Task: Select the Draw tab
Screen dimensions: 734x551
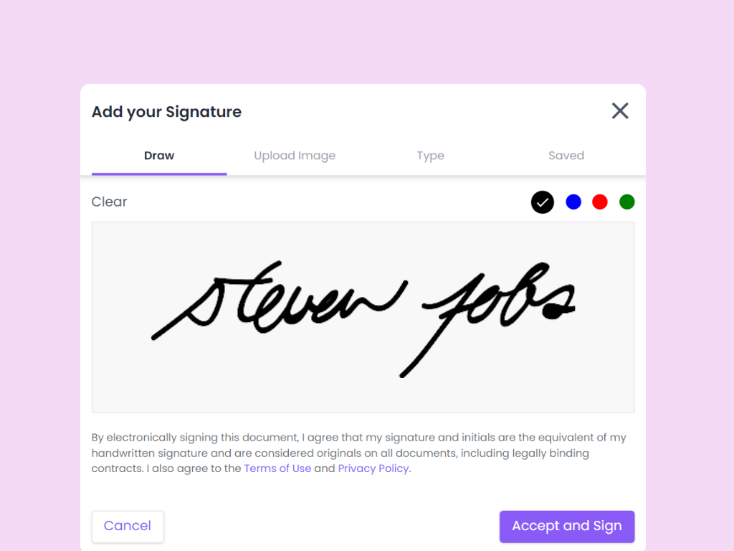Action: 158,156
